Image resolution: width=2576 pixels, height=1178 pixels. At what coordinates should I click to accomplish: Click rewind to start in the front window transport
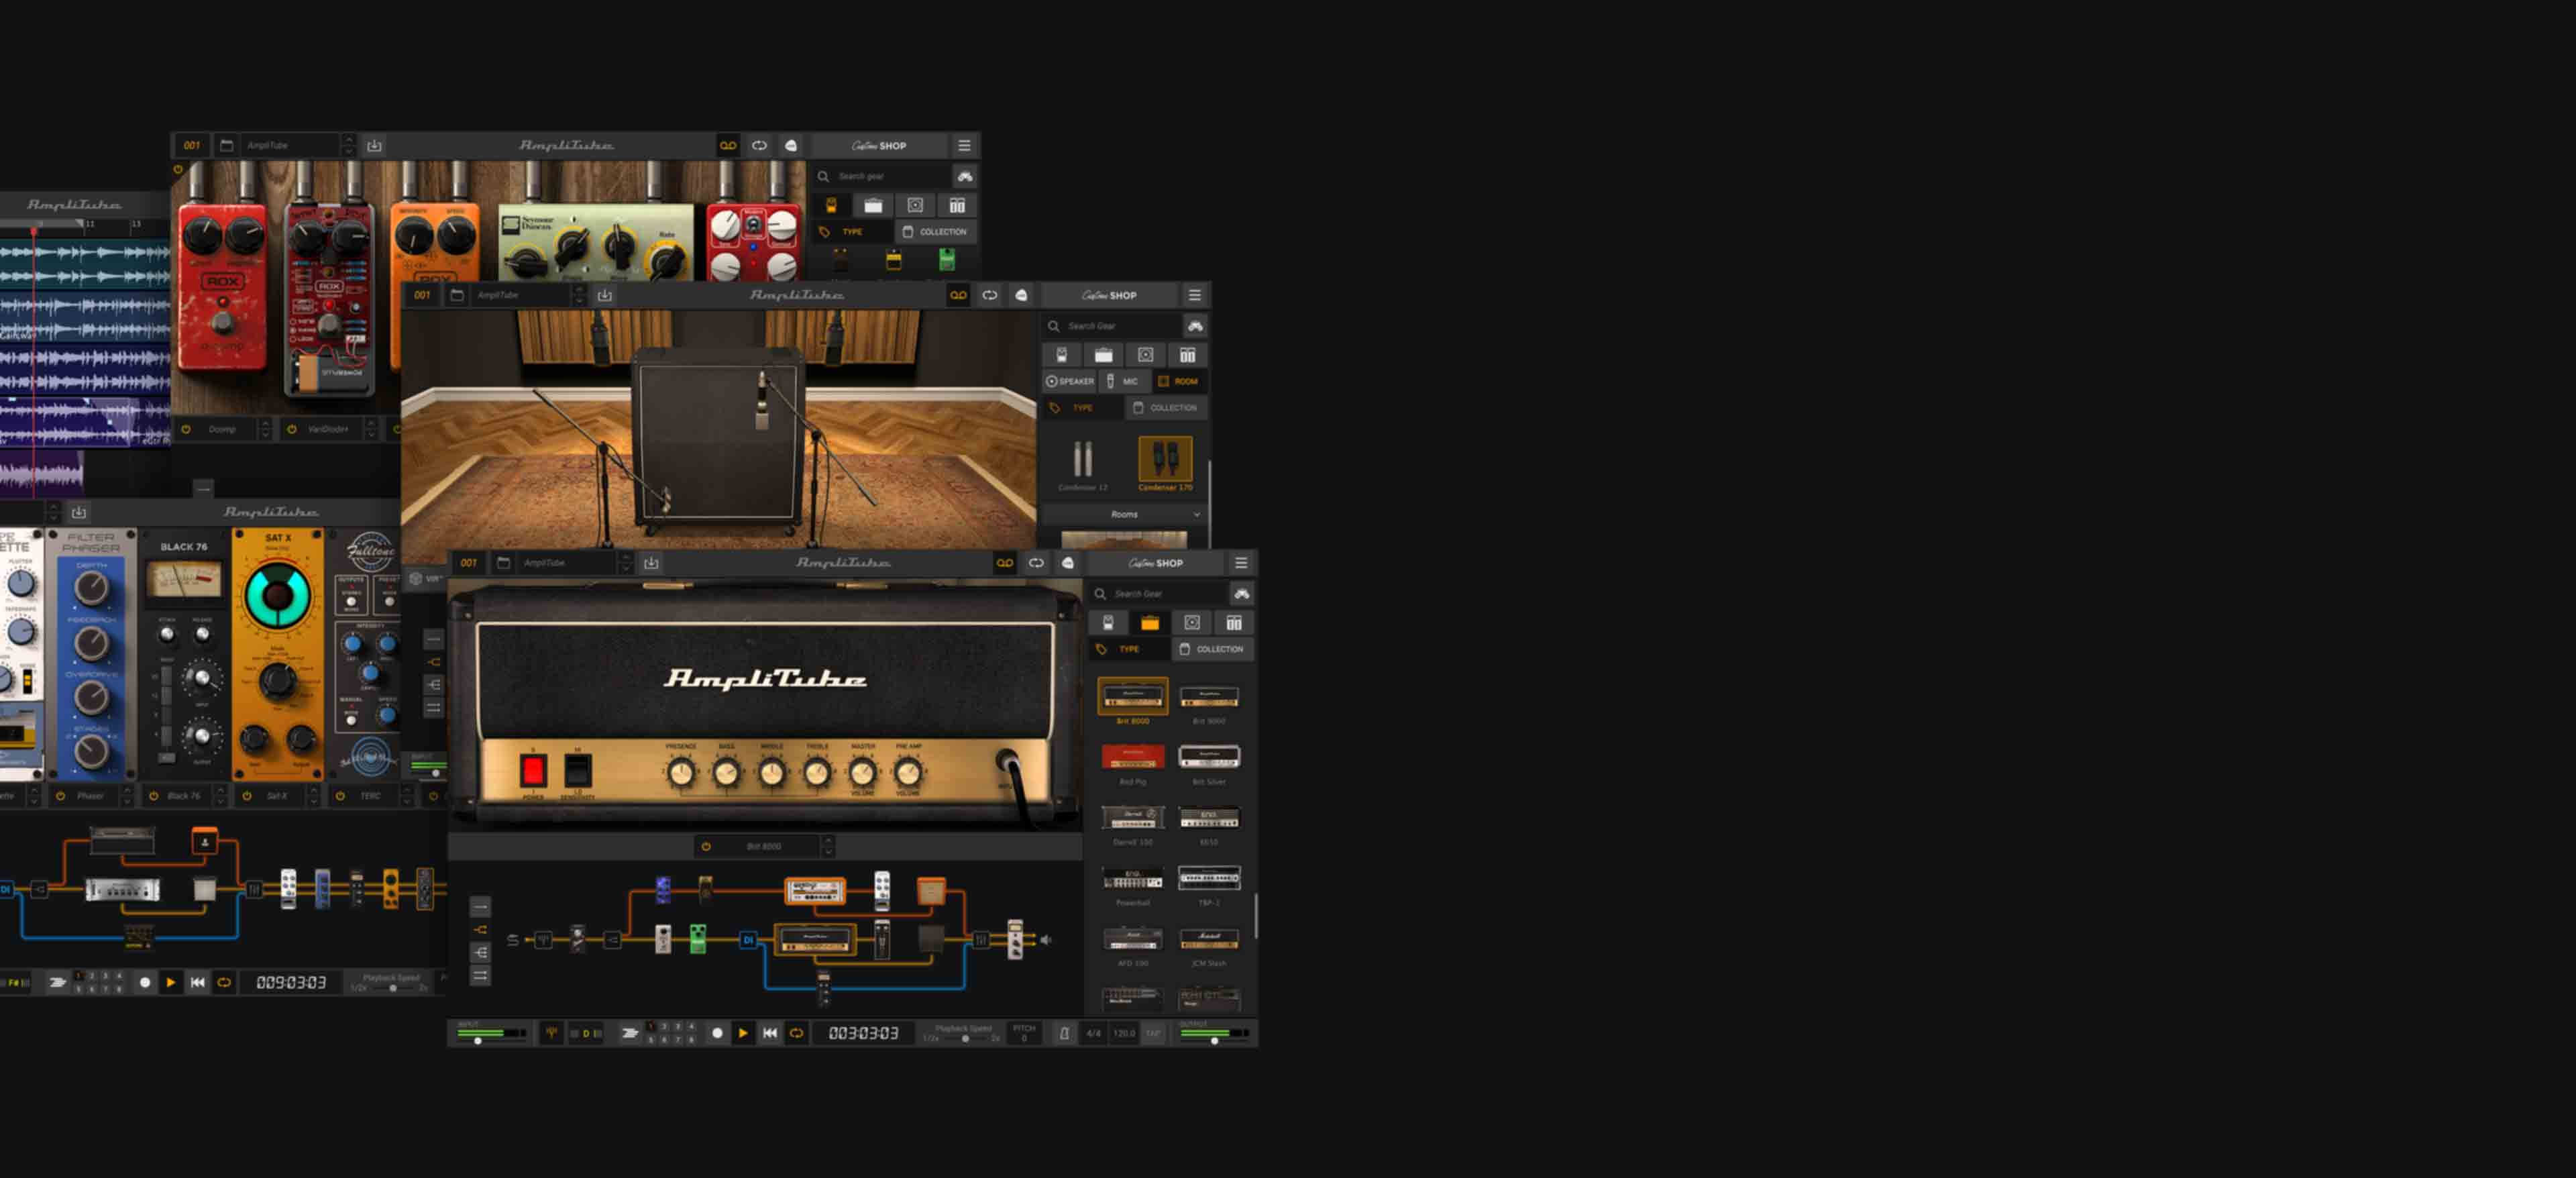click(x=770, y=1033)
